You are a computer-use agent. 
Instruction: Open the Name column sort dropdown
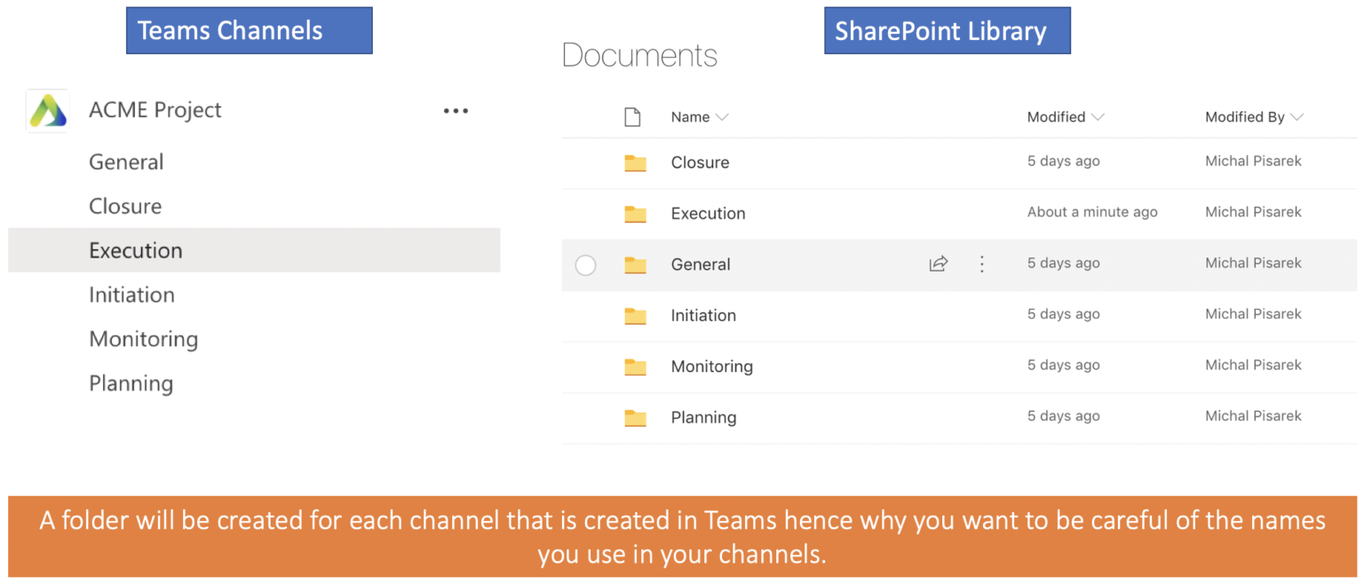point(725,116)
